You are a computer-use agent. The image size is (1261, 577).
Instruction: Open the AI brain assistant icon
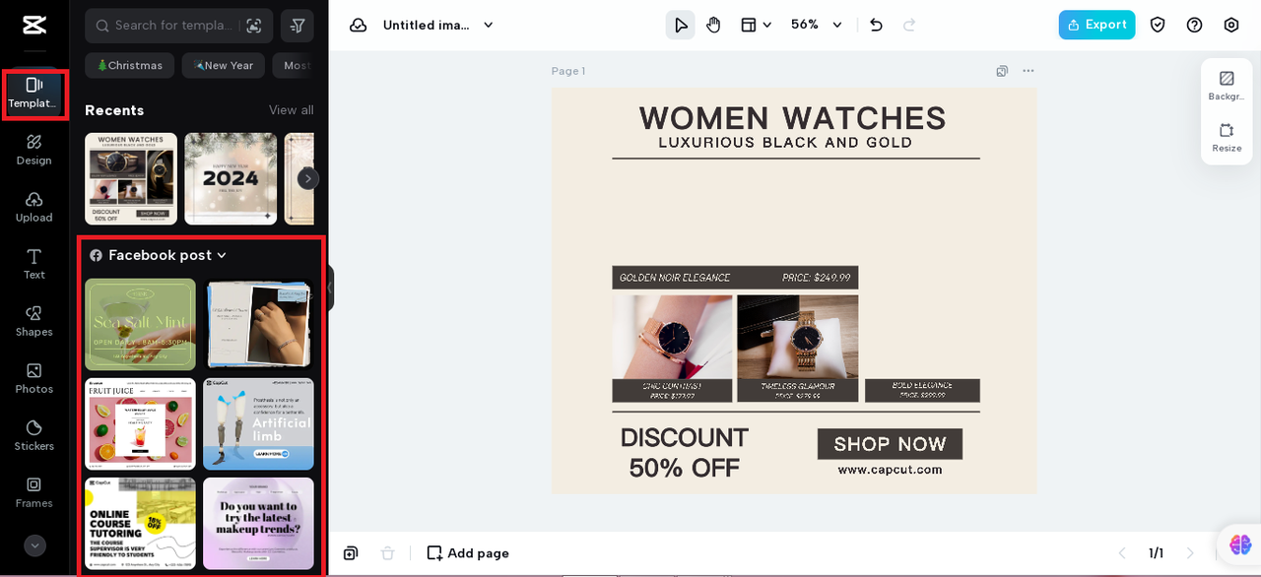click(x=1239, y=544)
